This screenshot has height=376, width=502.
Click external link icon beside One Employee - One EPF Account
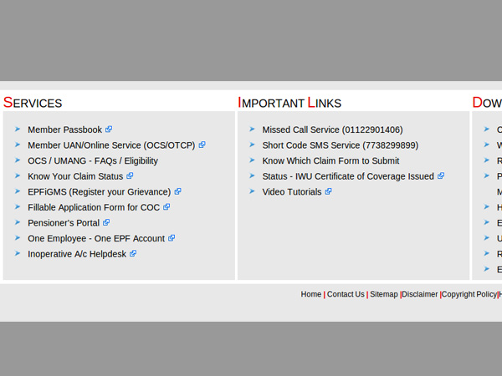tap(172, 238)
